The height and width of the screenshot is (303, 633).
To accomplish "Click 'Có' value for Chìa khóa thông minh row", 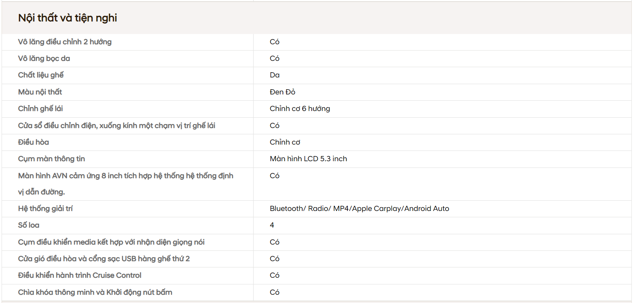I will point(275,292).
